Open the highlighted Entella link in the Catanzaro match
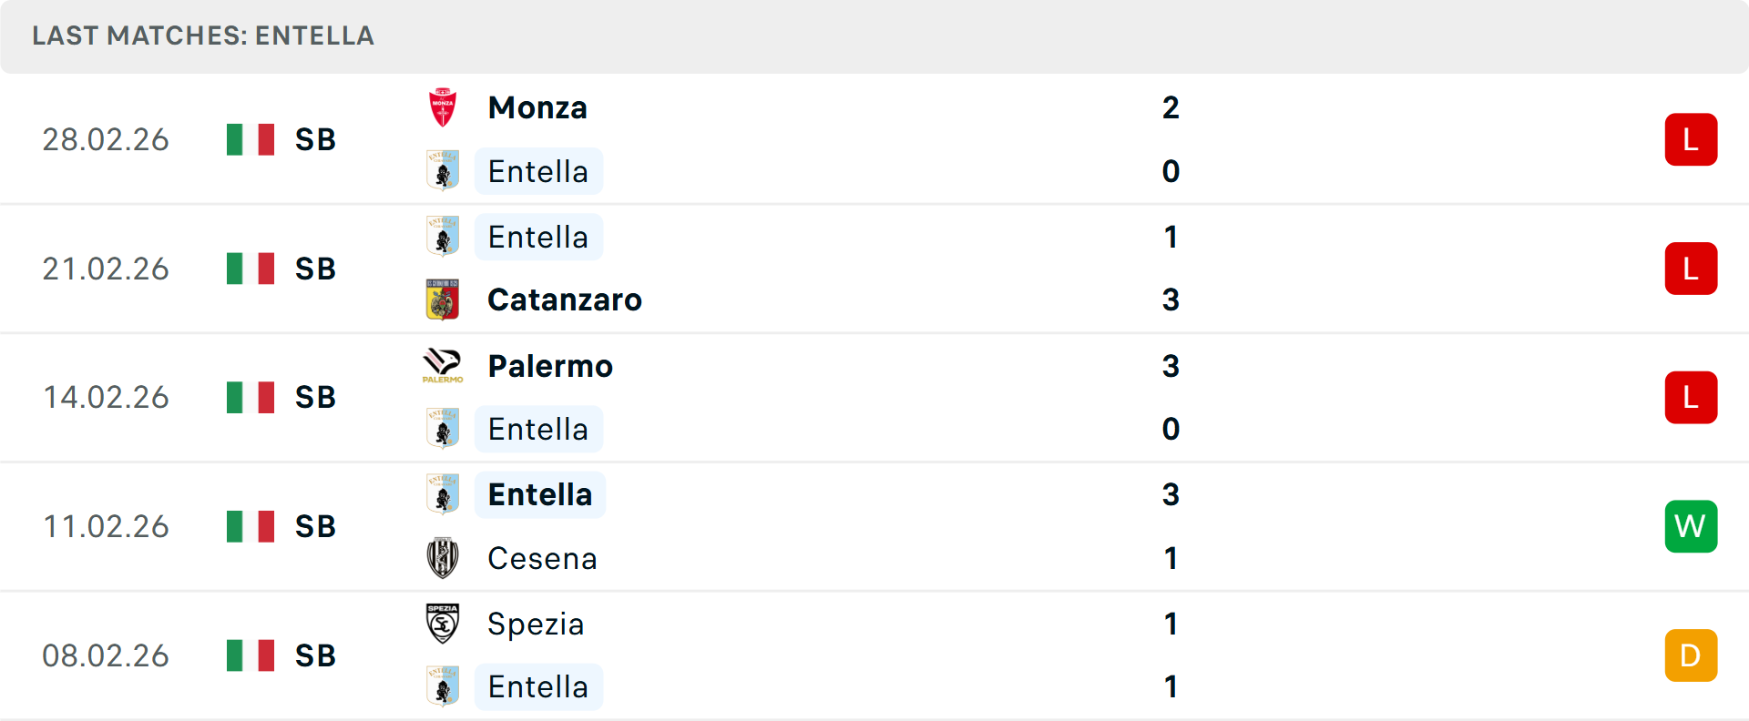Viewport: 1749px width, 721px height. pos(538,236)
